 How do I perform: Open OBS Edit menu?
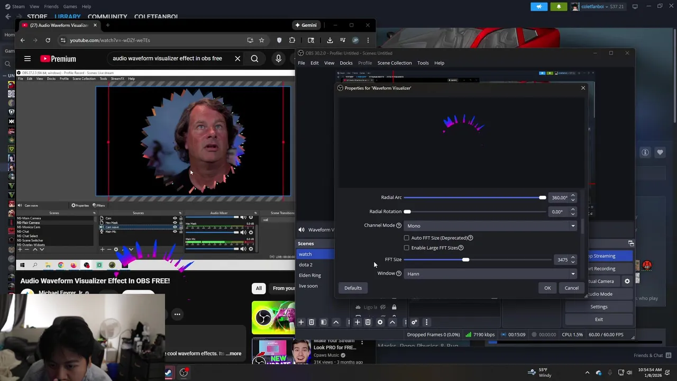[x=314, y=63]
